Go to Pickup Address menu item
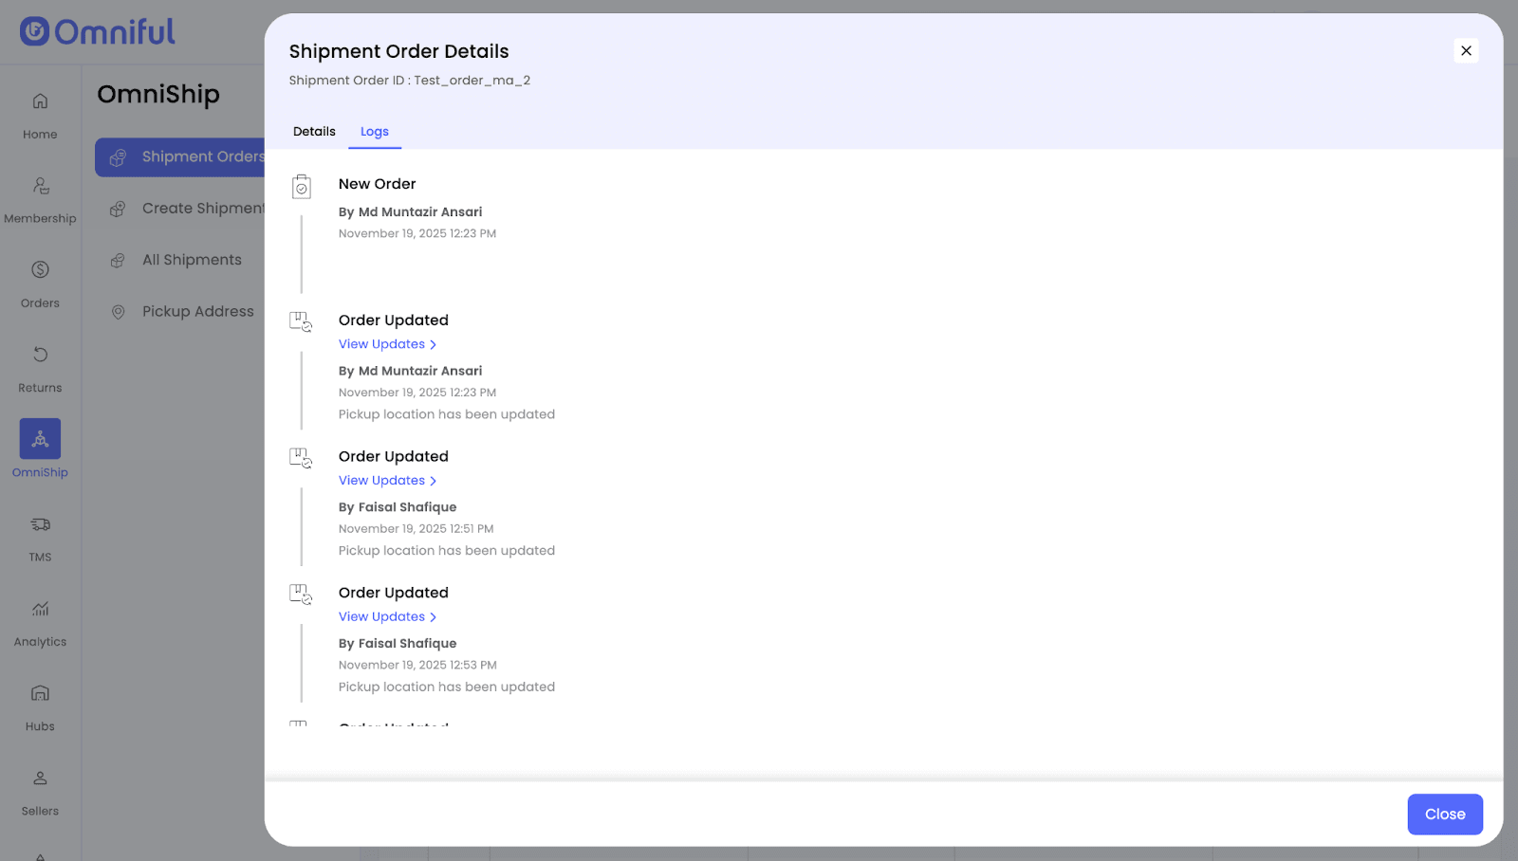1518x861 pixels. (x=197, y=312)
